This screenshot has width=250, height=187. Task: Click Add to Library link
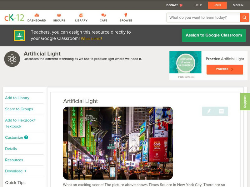point(17,98)
